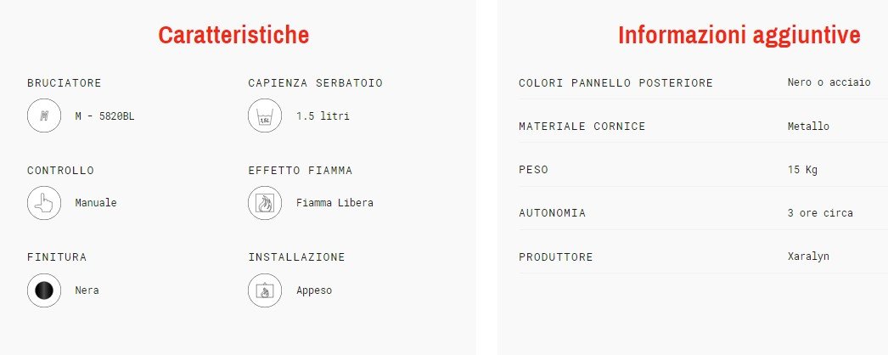Select the black Nera finish swatch
Image resolution: width=888 pixels, height=355 pixels.
click(44, 290)
